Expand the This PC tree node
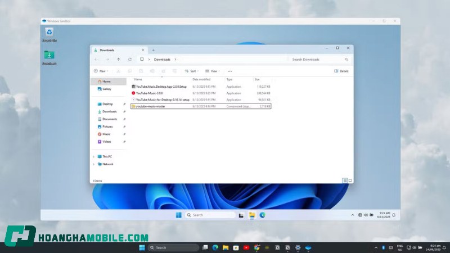Viewport: 450px width, 253px height. tap(93, 156)
